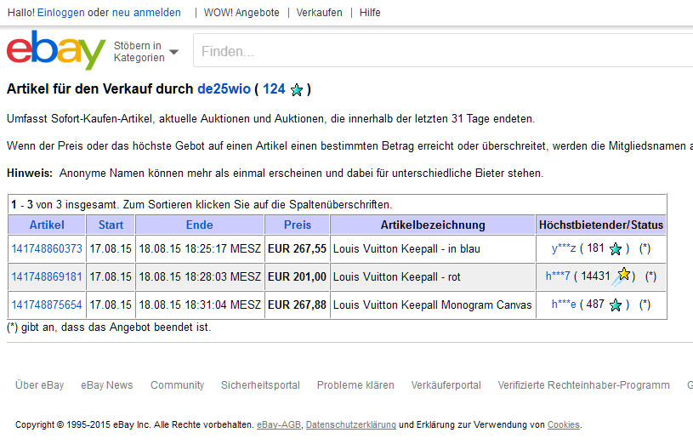This screenshot has height=444, width=693.
Task: Sort table by Ende column
Action: 199,225
